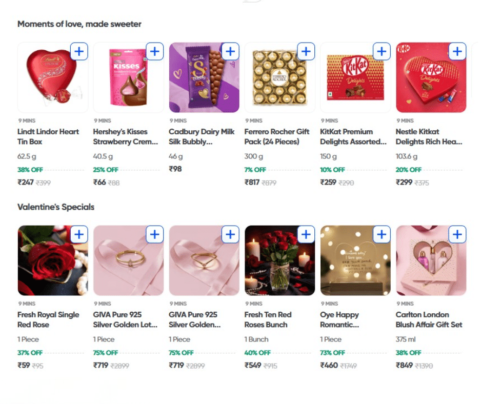The height and width of the screenshot is (404, 482).
Task: Add GIVA Silver Golden Lot ring to cart
Action: (155, 234)
